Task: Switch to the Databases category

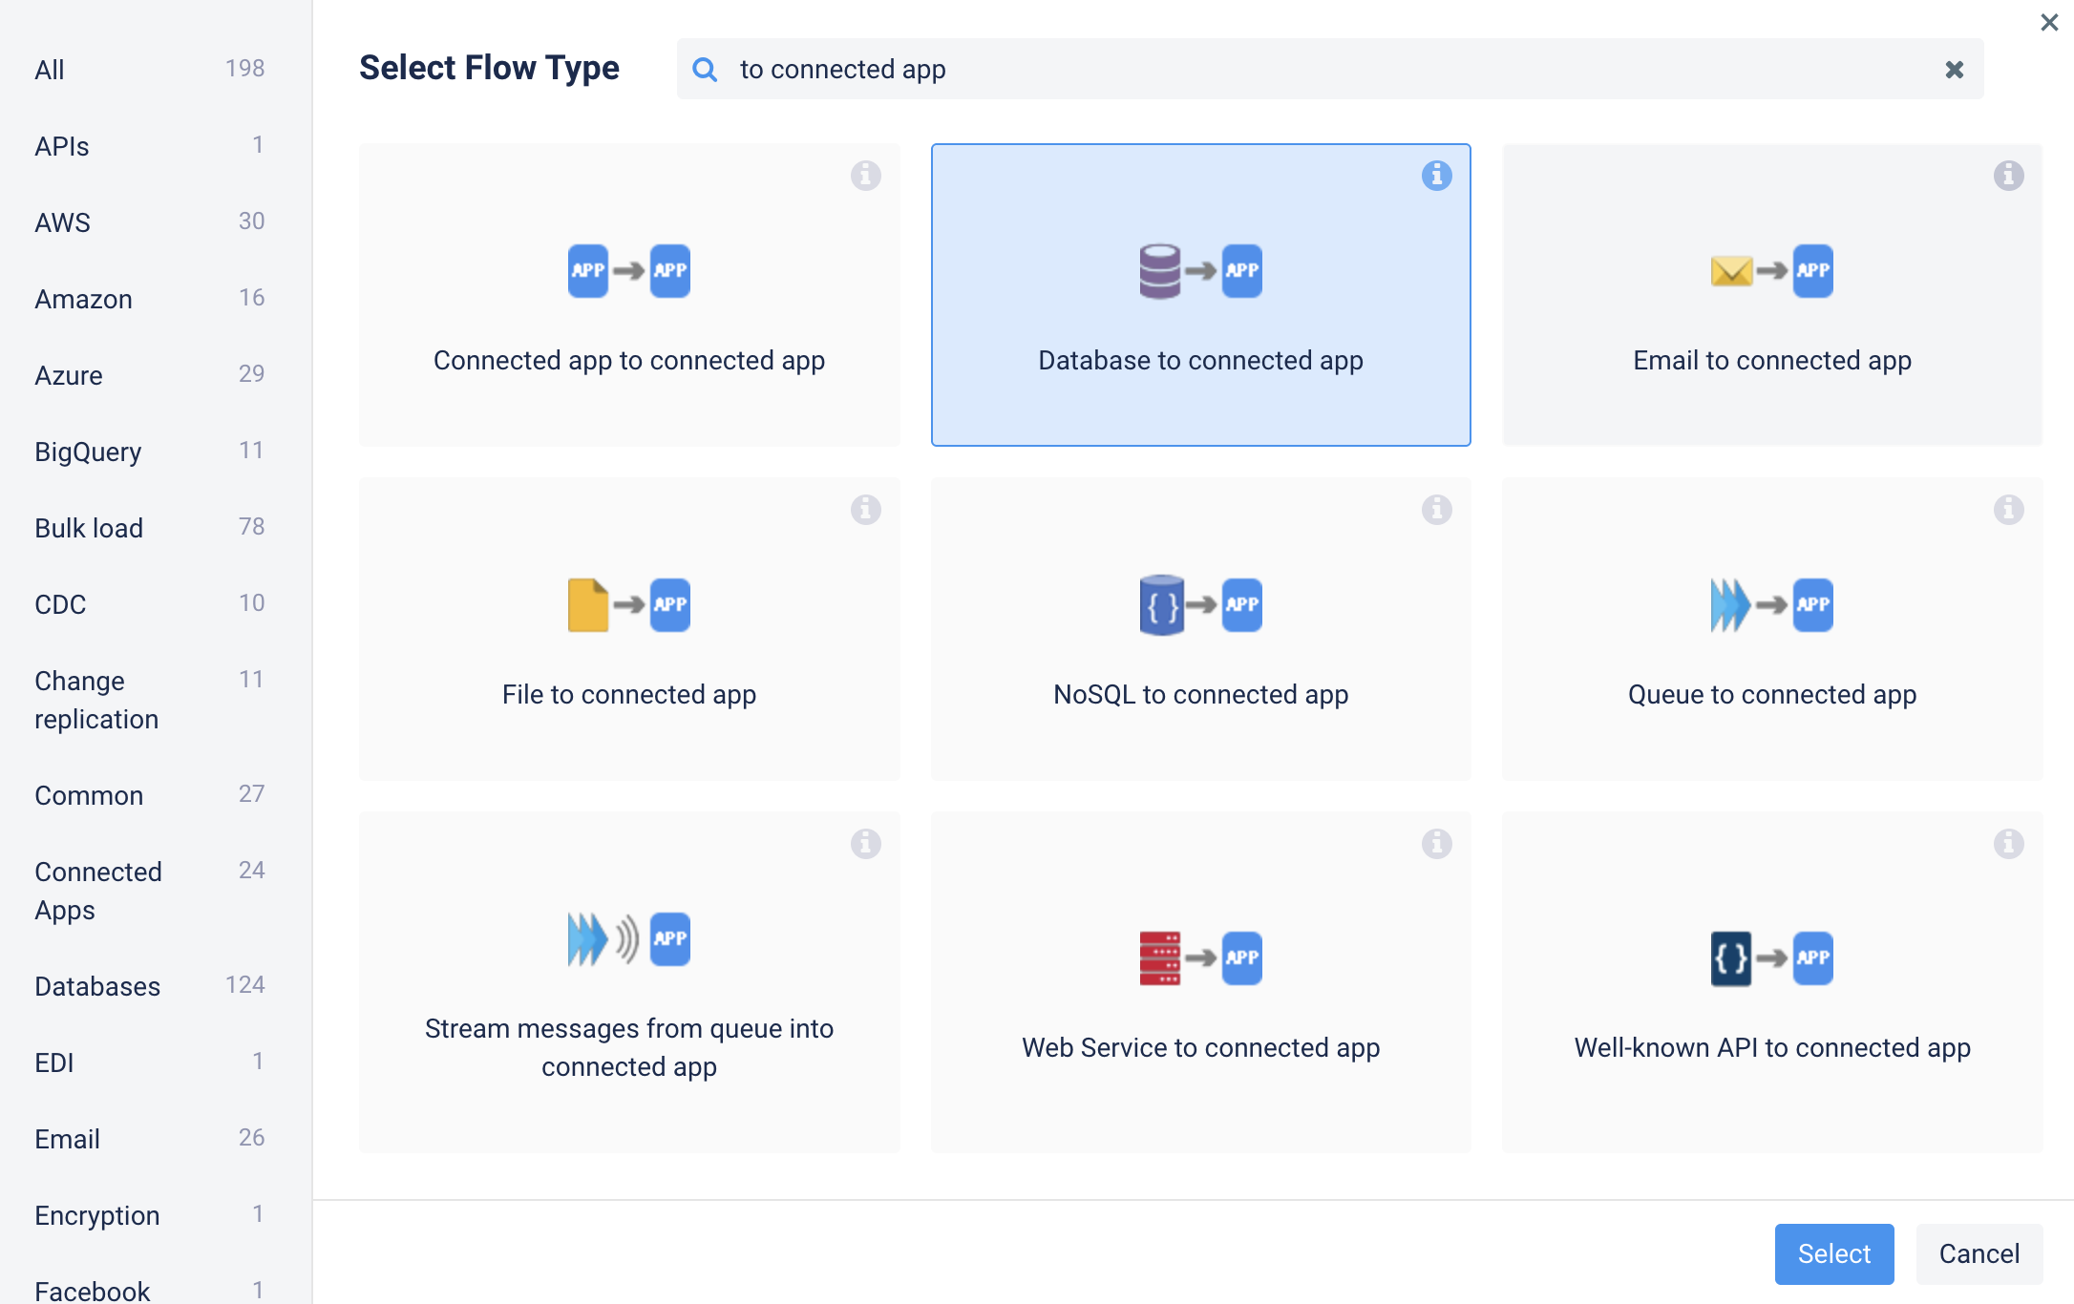Action: pyautogui.click(x=97, y=986)
